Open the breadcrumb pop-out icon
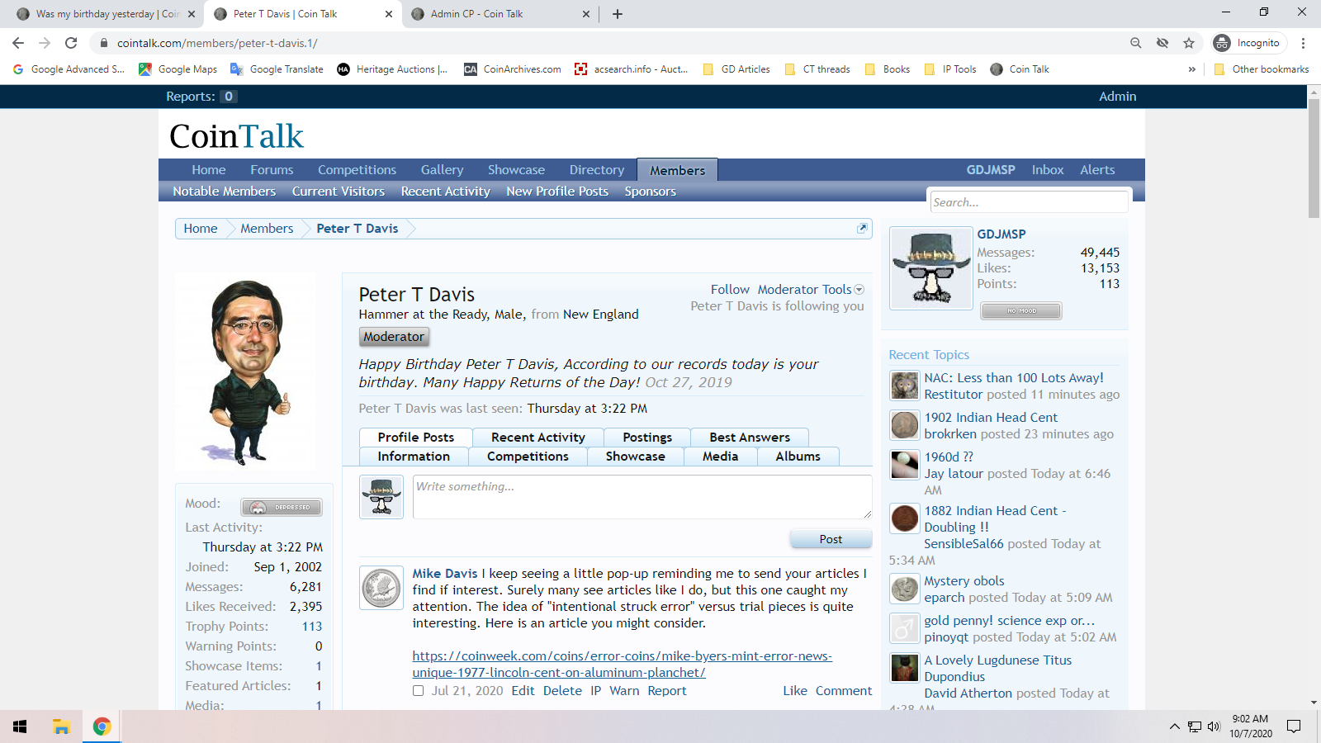Screen dimensions: 1321x743 point(862,229)
